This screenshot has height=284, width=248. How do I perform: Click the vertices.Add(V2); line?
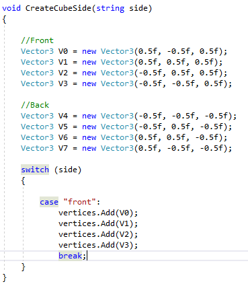(x=98, y=234)
